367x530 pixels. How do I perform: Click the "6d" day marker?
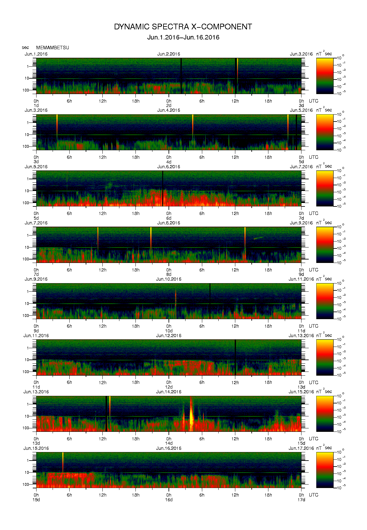tap(169, 218)
